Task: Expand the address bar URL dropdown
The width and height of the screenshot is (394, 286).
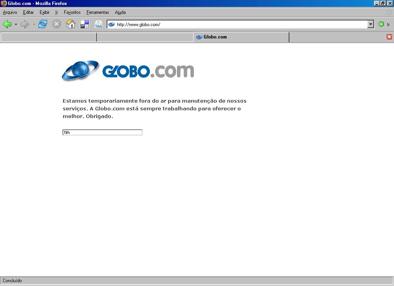Action: click(371, 24)
